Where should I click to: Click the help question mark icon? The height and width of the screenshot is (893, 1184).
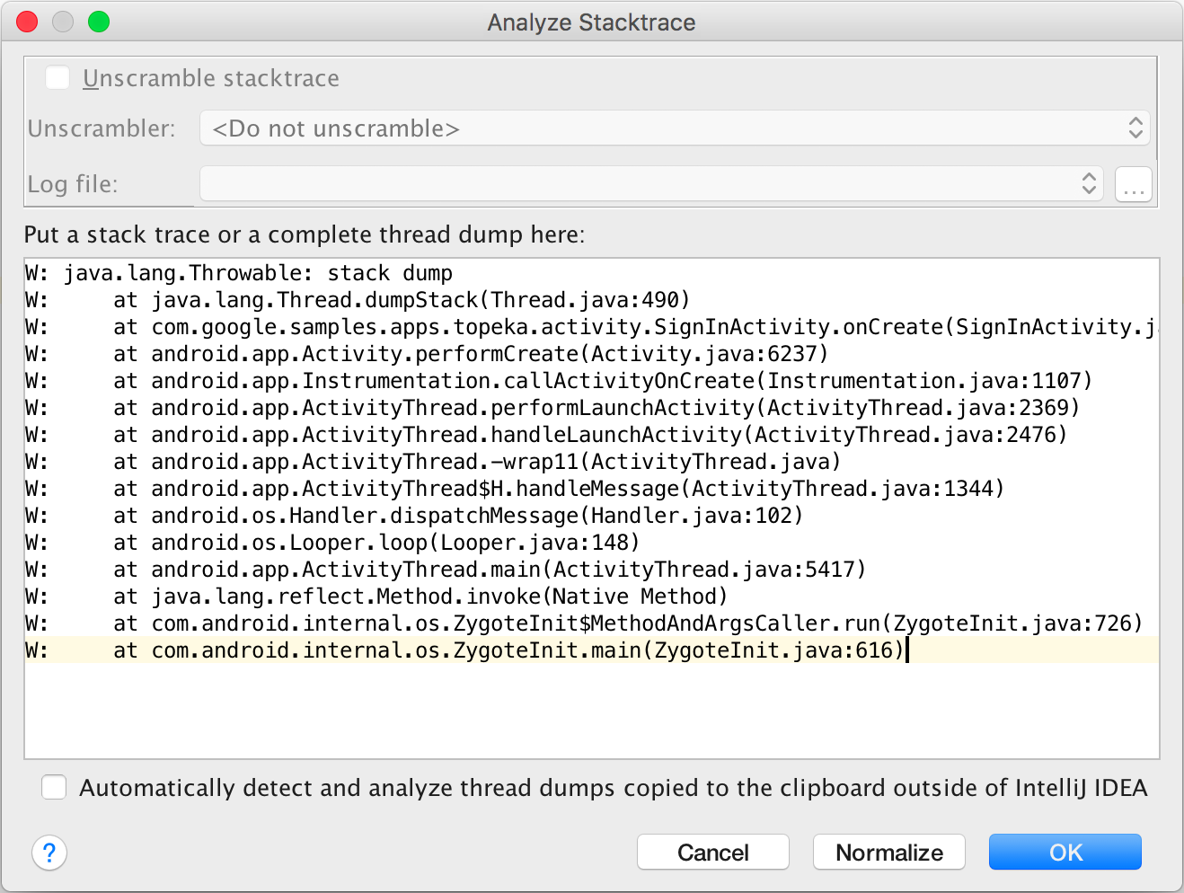point(49,853)
